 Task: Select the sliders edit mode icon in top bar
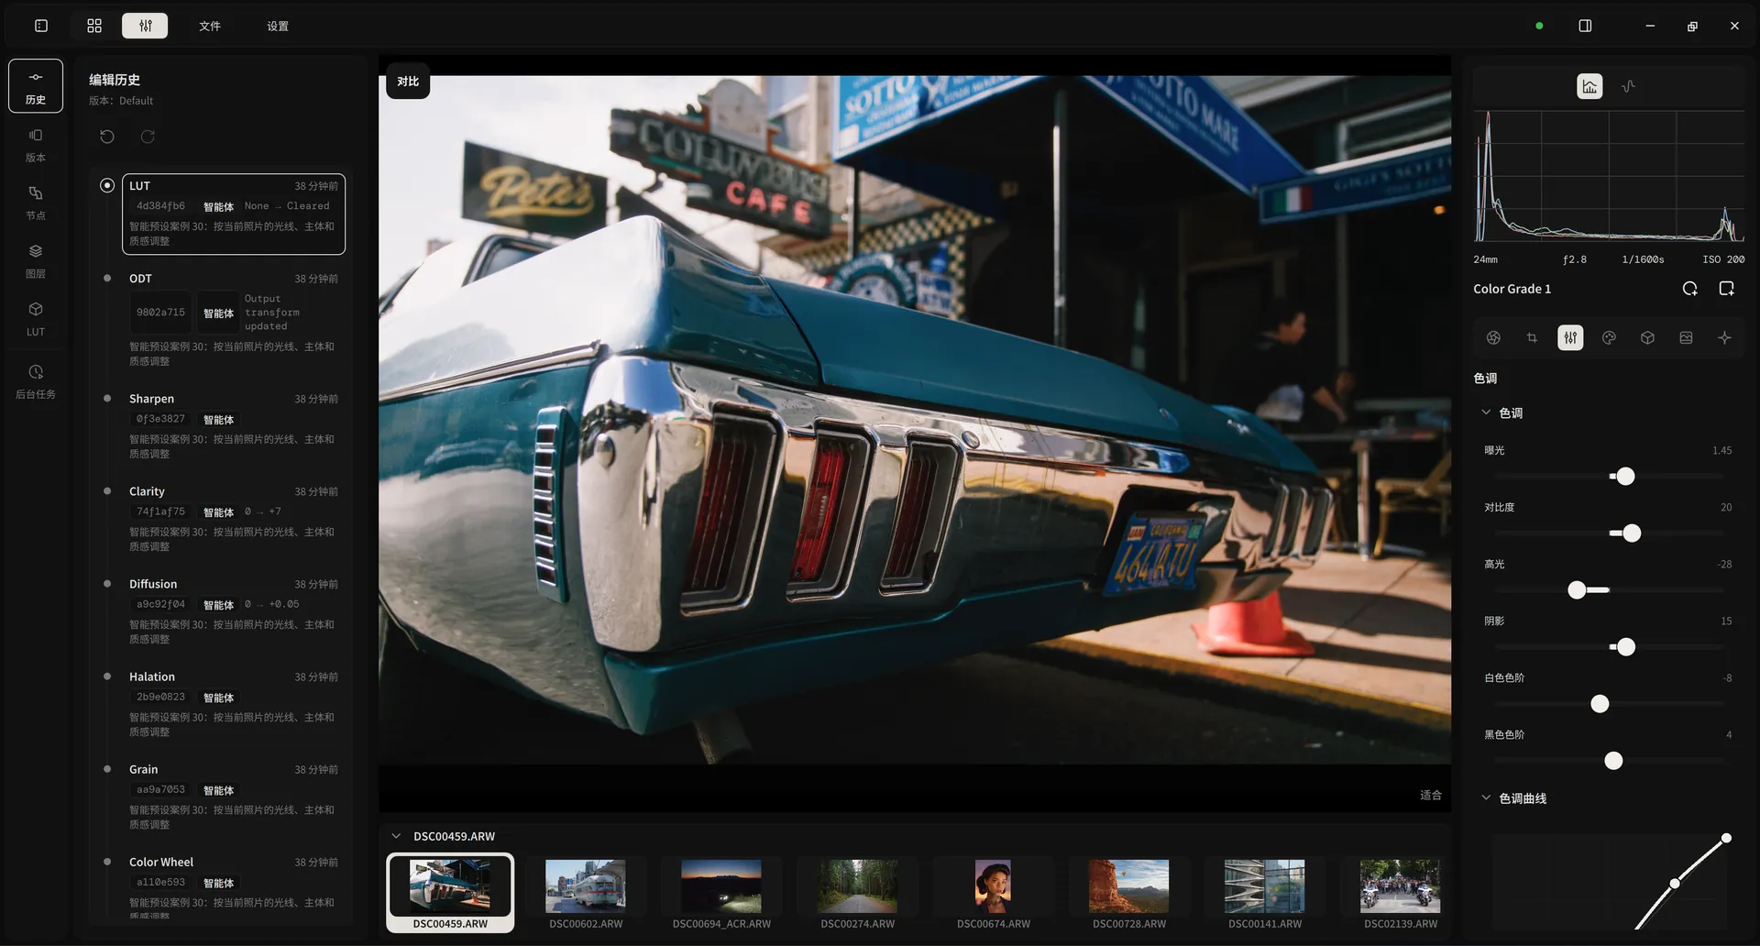click(145, 26)
